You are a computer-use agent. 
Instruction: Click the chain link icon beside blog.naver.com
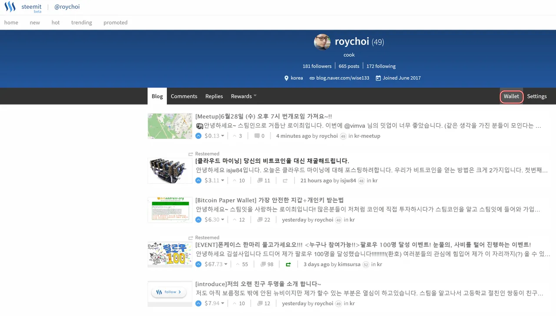point(312,78)
